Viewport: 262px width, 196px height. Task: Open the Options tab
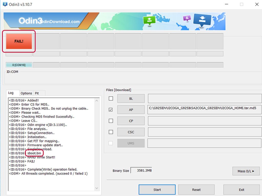click(26, 93)
